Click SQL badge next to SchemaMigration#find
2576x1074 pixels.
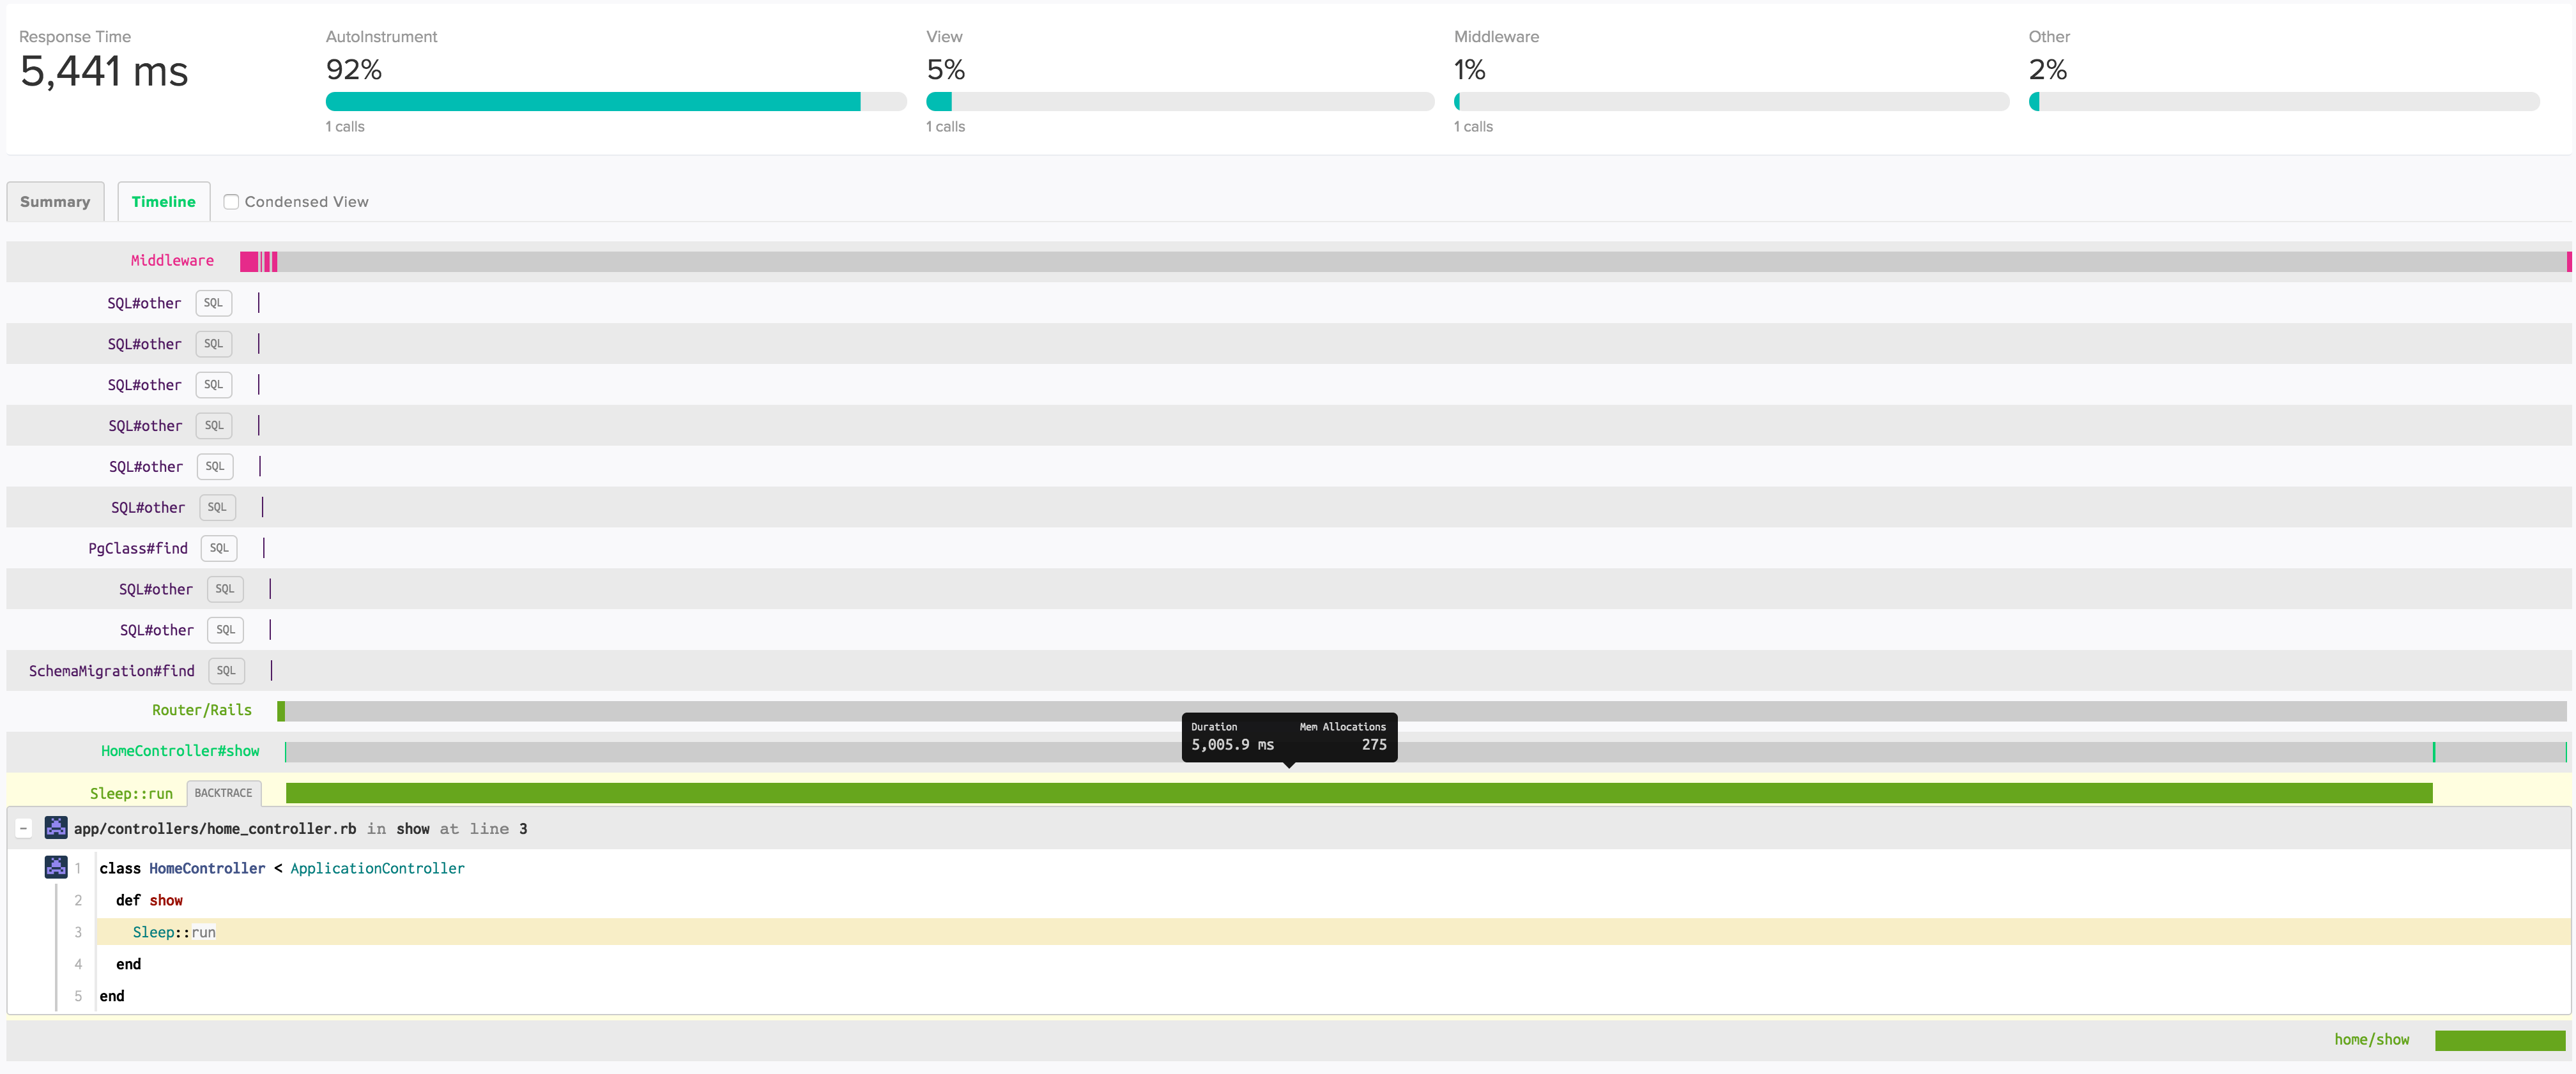pos(226,671)
